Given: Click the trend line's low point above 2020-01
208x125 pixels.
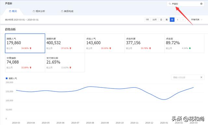Looking at the screenshot, I should [x=164, y=99].
